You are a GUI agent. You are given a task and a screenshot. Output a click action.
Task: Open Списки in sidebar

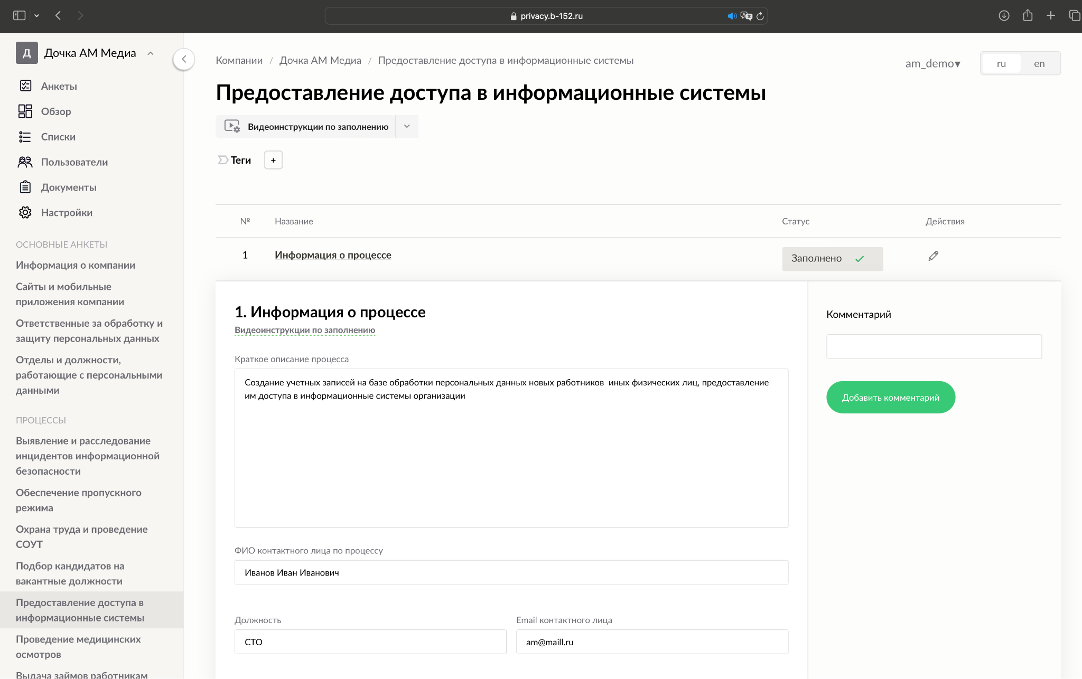coord(58,137)
